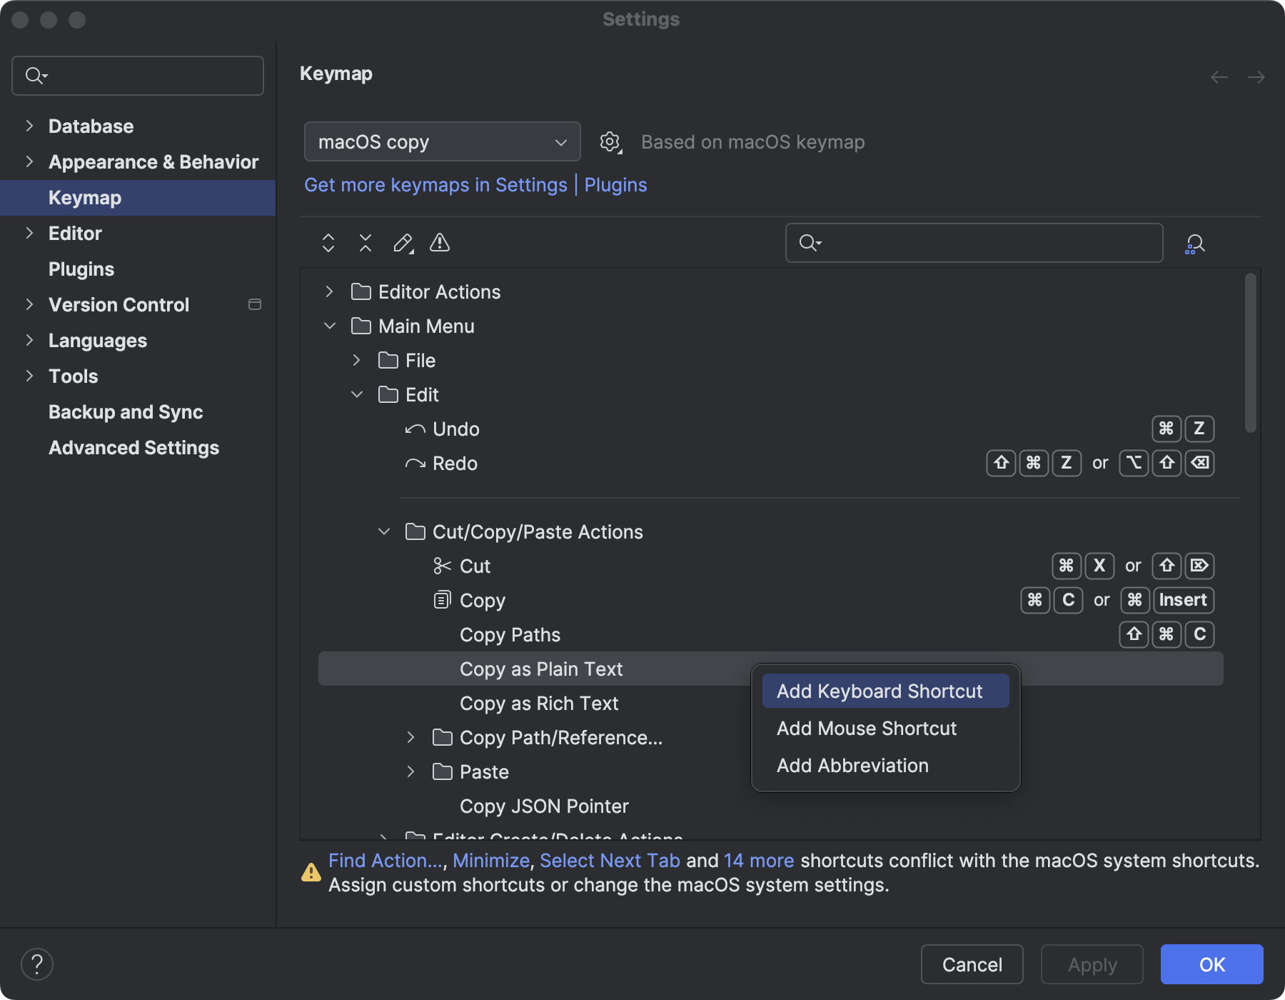Image resolution: width=1285 pixels, height=1000 pixels.
Task: Open the Plugins link under the keymap selector
Action: 615,184
